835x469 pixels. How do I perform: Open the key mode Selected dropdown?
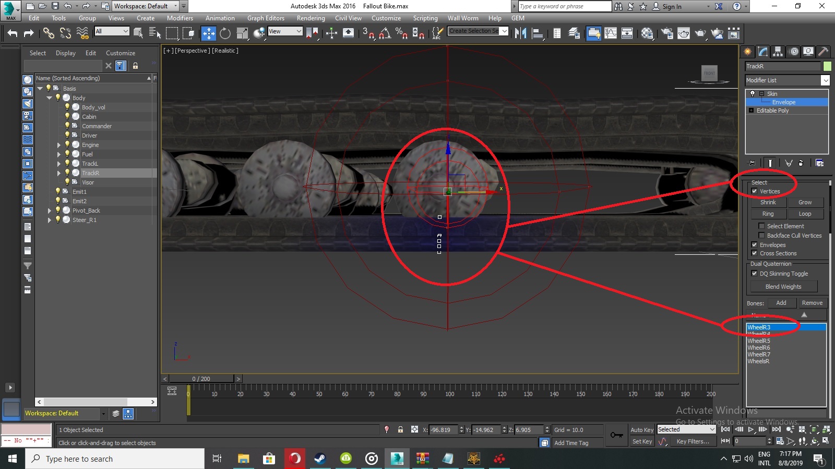pyautogui.click(x=686, y=429)
